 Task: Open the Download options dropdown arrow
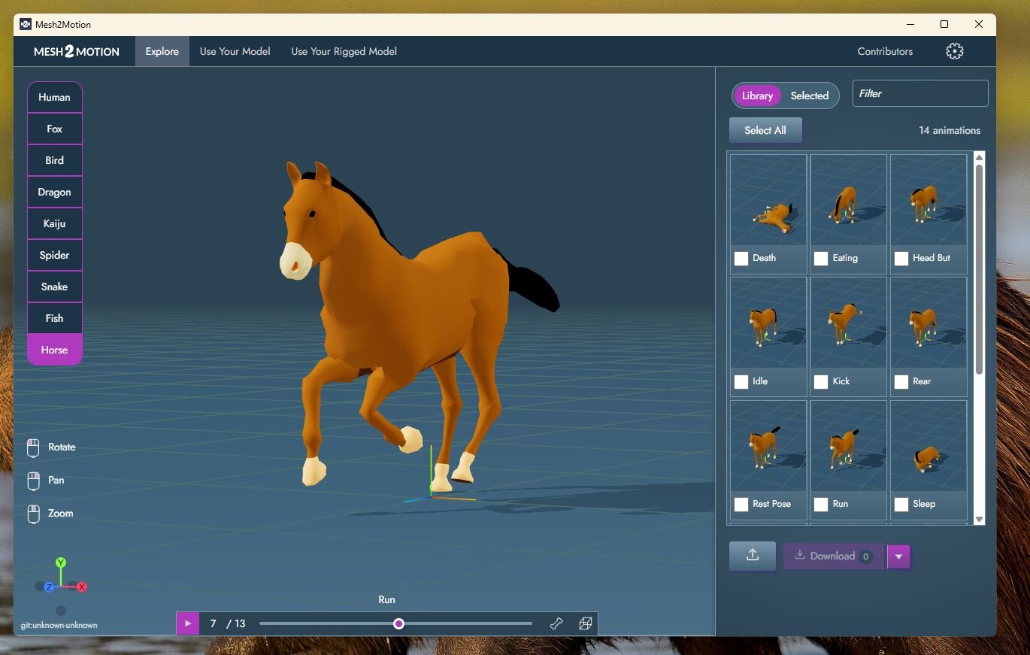tap(898, 556)
